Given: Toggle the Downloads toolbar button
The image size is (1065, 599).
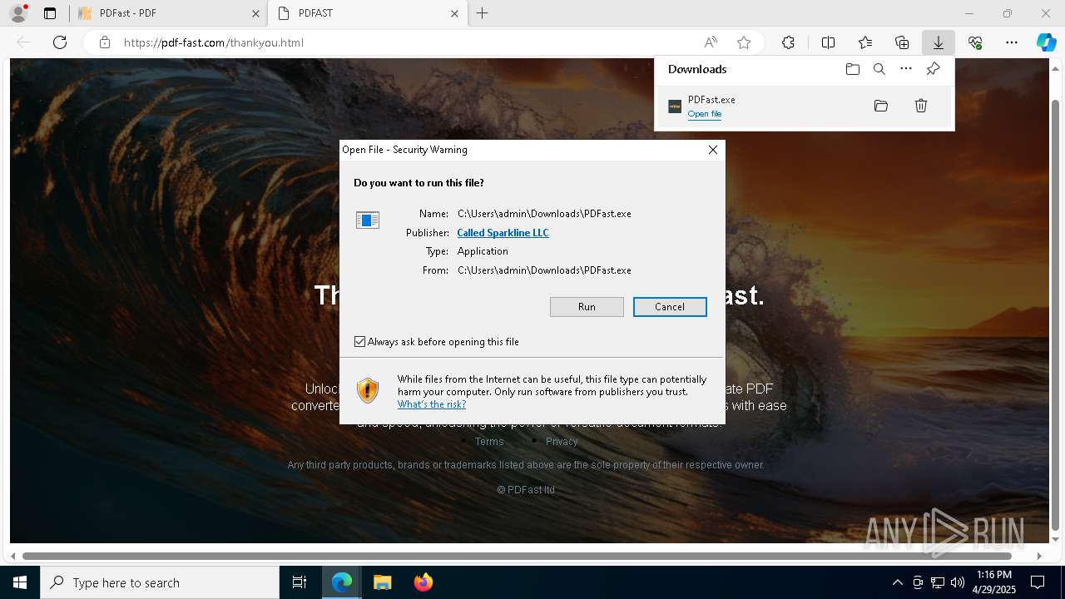Looking at the screenshot, I should 939,42.
